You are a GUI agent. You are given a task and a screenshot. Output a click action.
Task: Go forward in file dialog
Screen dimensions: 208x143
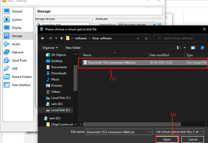click(50, 38)
